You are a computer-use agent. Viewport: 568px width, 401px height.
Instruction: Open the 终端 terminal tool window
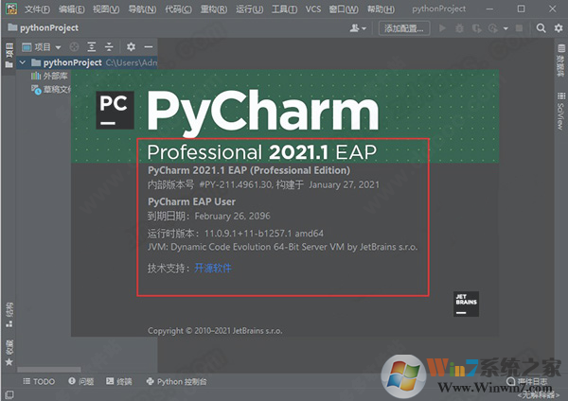tap(119, 381)
